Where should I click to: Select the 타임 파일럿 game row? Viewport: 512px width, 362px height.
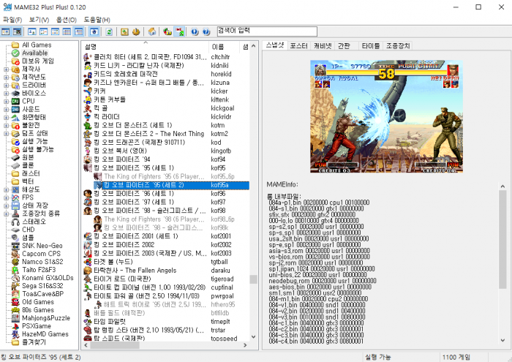click(166, 322)
